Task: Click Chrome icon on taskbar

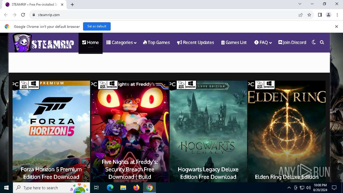Action: (150, 188)
